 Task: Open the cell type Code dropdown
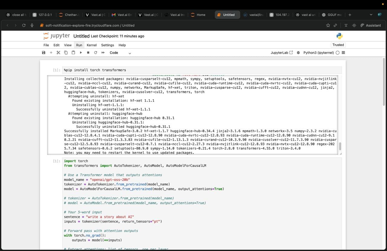tap(120, 53)
